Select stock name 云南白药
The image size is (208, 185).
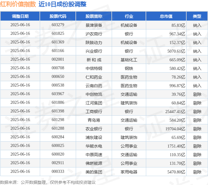(94, 86)
